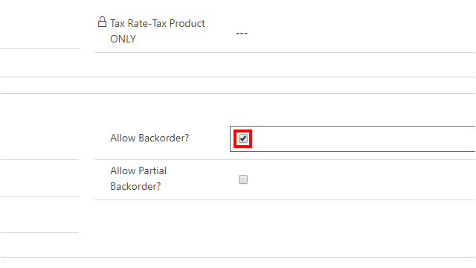Viewport: 476px width, 268px height.
Task: Click the blank space right of the Partial Backorder checkbox
Action: pyautogui.click(x=361, y=179)
